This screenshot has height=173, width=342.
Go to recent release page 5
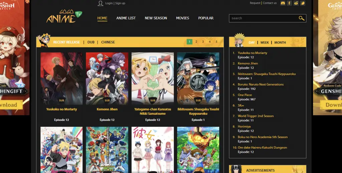pyautogui.click(x=216, y=42)
